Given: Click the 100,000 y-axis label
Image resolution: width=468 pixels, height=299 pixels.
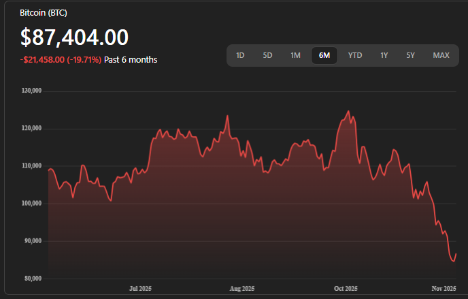Looking at the screenshot, I should pyautogui.click(x=32, y=204).
